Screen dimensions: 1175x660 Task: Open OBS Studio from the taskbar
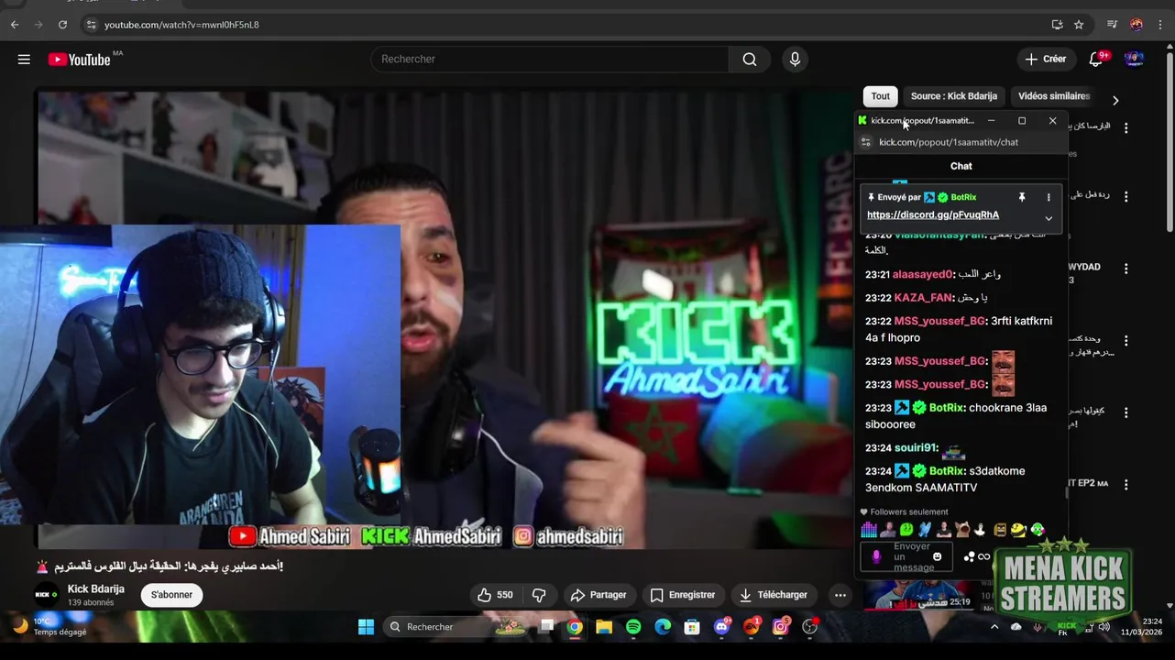809,627
